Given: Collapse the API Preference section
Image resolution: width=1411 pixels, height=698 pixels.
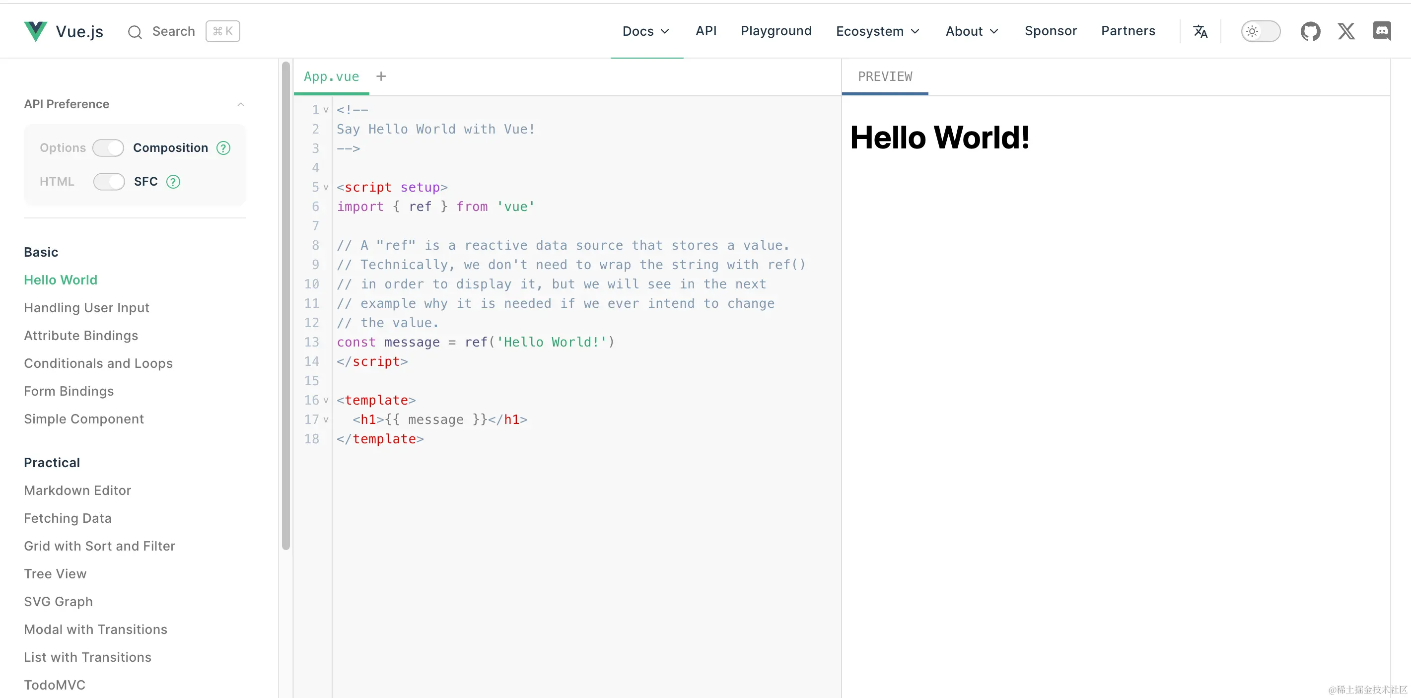Looking at the screenshot, I should (x=240, y=104).
